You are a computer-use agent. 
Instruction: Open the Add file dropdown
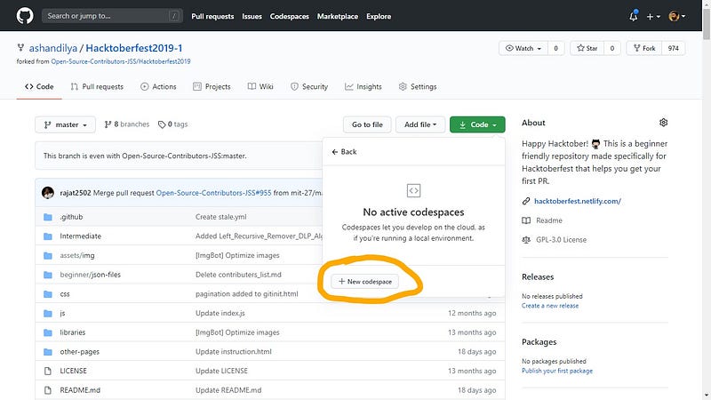coord(420,124)
